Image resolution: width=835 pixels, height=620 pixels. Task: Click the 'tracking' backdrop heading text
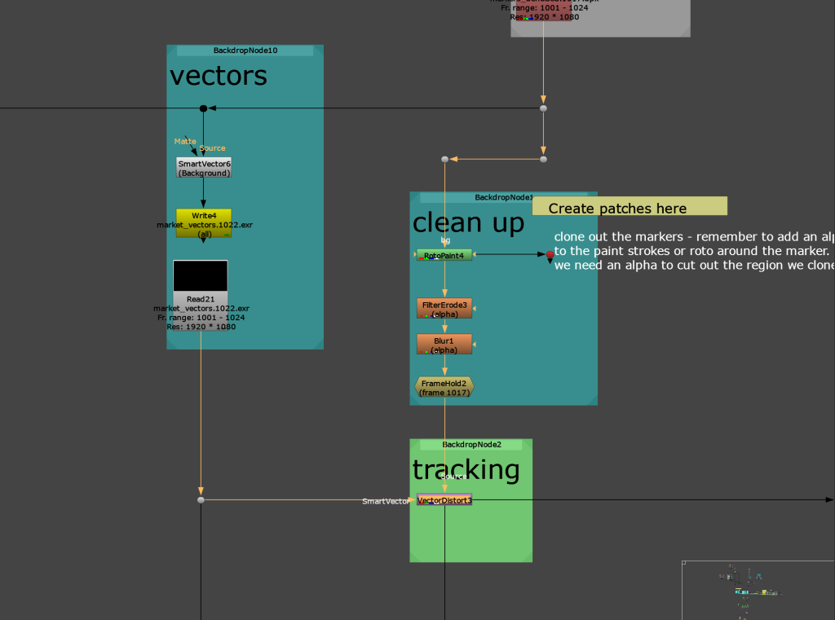click(x=466, y=470)
